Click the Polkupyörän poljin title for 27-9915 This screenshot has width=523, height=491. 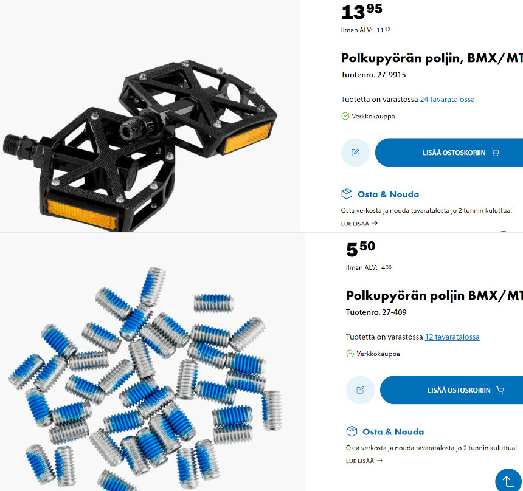tap(432, 58)
